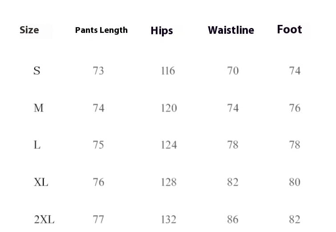Select the Hips value 132 for 2XL
This screenshot has height=232, width=336.
click(169, 220)
